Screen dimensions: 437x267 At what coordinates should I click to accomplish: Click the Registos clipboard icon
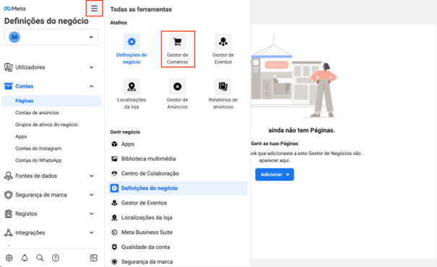pos(9,214)
